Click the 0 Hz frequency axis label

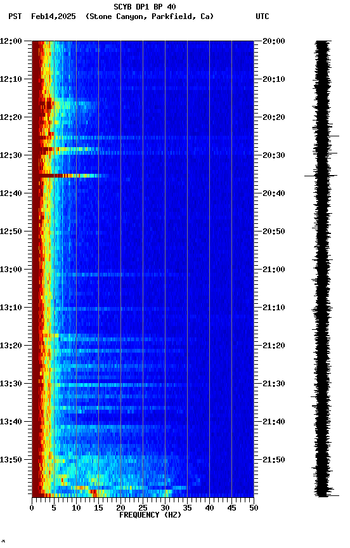click(x=32, y=508)
